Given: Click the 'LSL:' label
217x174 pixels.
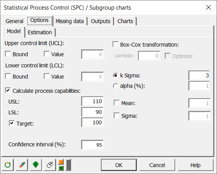Looking at the screenshot, I should pyautogui.click(x=13, y=112).
